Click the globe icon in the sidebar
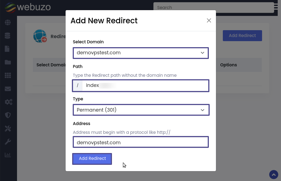 tap(8, 22)
